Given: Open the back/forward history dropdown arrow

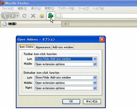Looking at the screenshot, I should (x=17, y=16).
